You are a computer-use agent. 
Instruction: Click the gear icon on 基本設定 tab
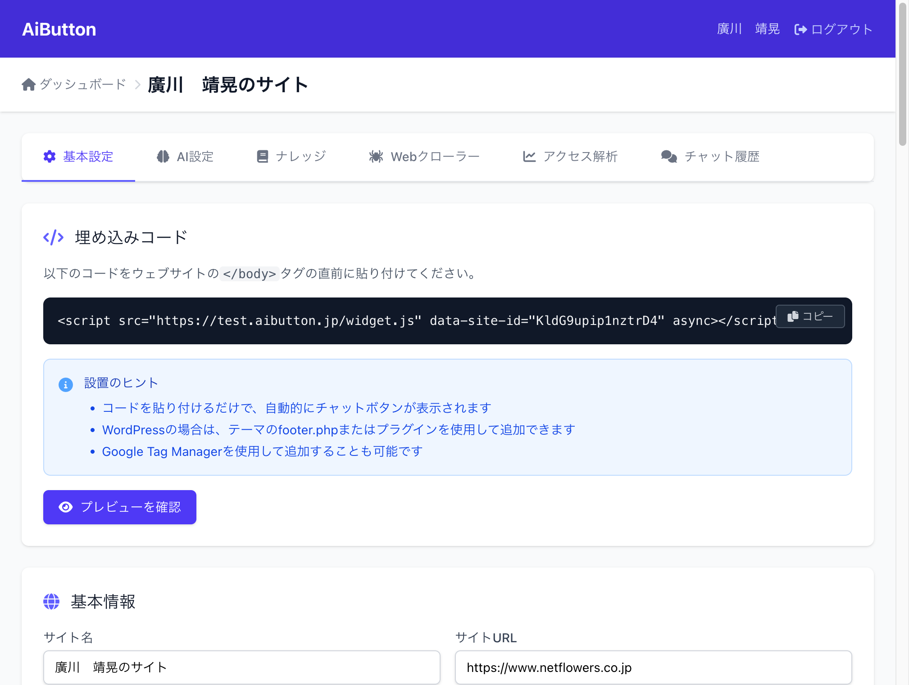click(50, 156)
